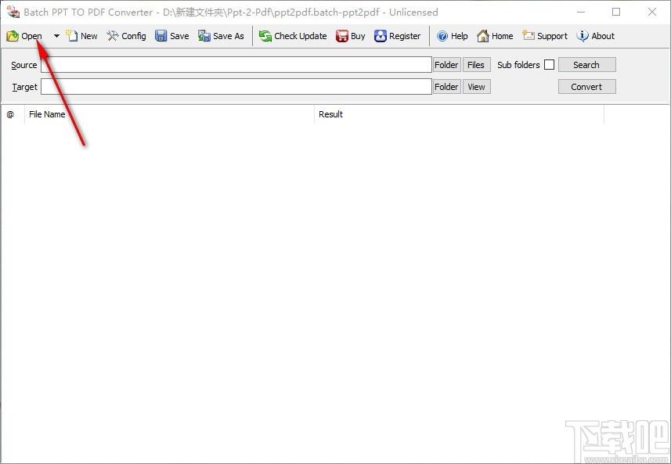Viewport: 671px width, 464px height.
Task: Create a new project with New
Action: pos(82,36)
